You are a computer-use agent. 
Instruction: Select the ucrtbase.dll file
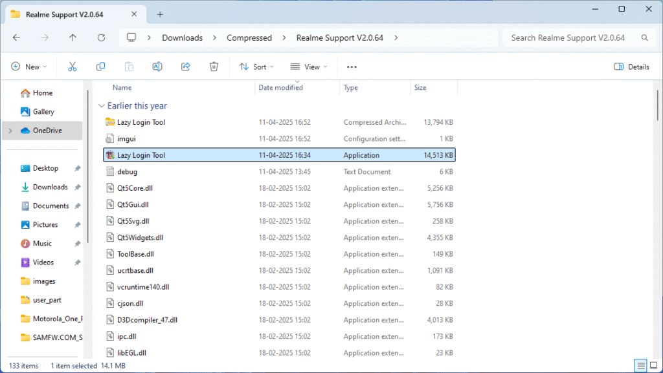pyautogui.click(x=279, y=270)
